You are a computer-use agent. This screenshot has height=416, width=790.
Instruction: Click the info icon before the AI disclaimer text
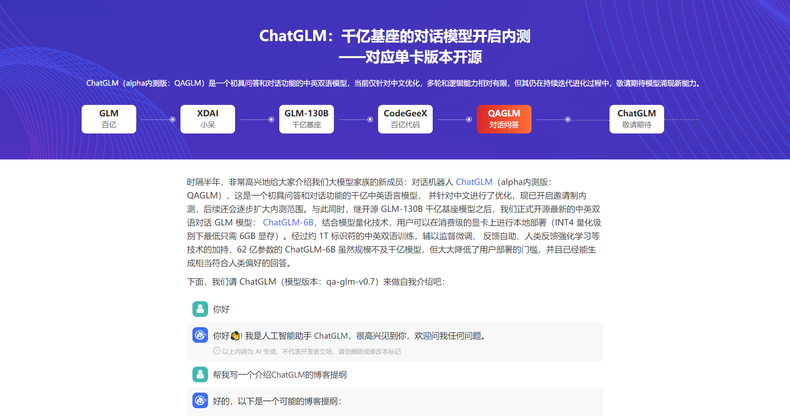216,351
